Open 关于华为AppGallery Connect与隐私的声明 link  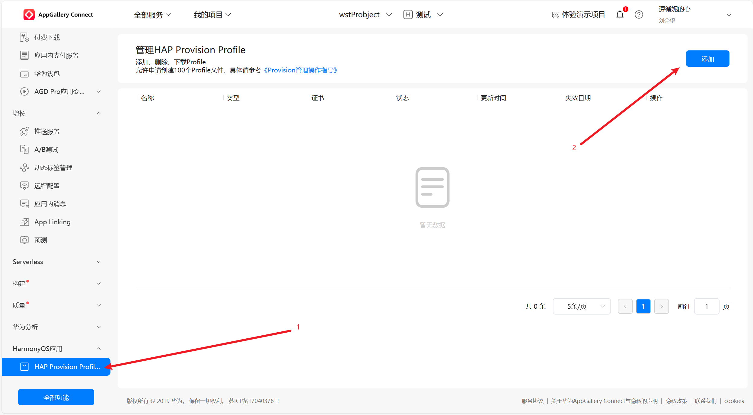pyautogui.click(x=604, y=401)
